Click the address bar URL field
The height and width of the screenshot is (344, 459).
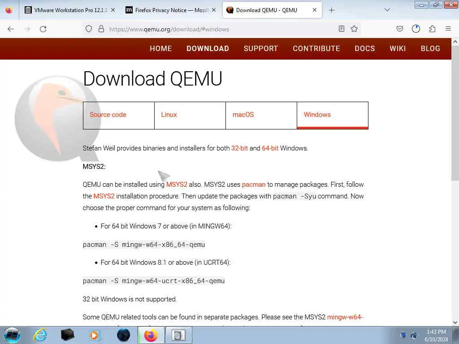(222, 29)
